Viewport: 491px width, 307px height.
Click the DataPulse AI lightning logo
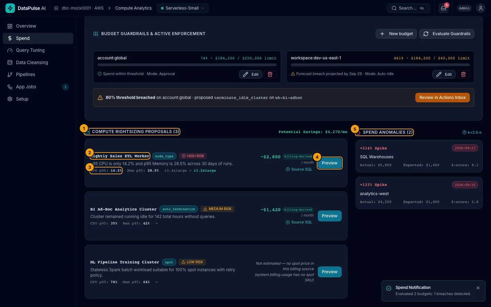[10, 8]
